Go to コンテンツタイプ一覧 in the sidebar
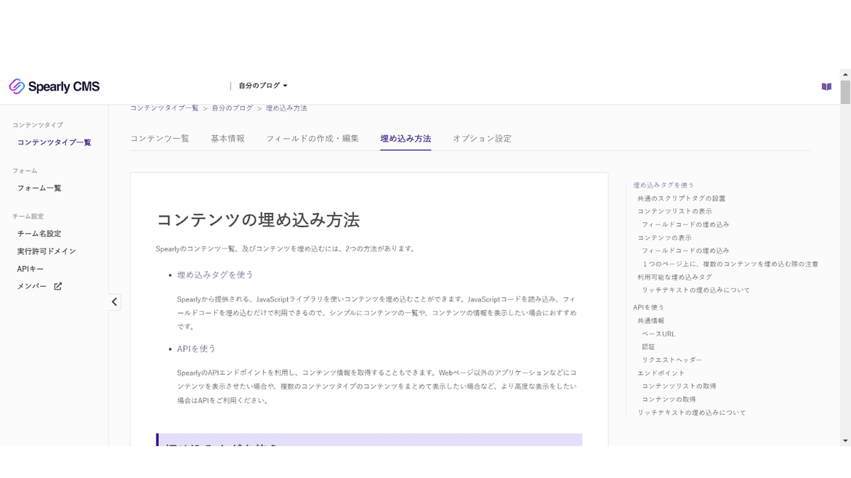 coord(55,142)
